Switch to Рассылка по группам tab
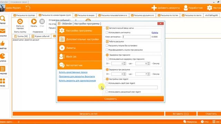This screenshot has height=124, width=221. (24, 15)
